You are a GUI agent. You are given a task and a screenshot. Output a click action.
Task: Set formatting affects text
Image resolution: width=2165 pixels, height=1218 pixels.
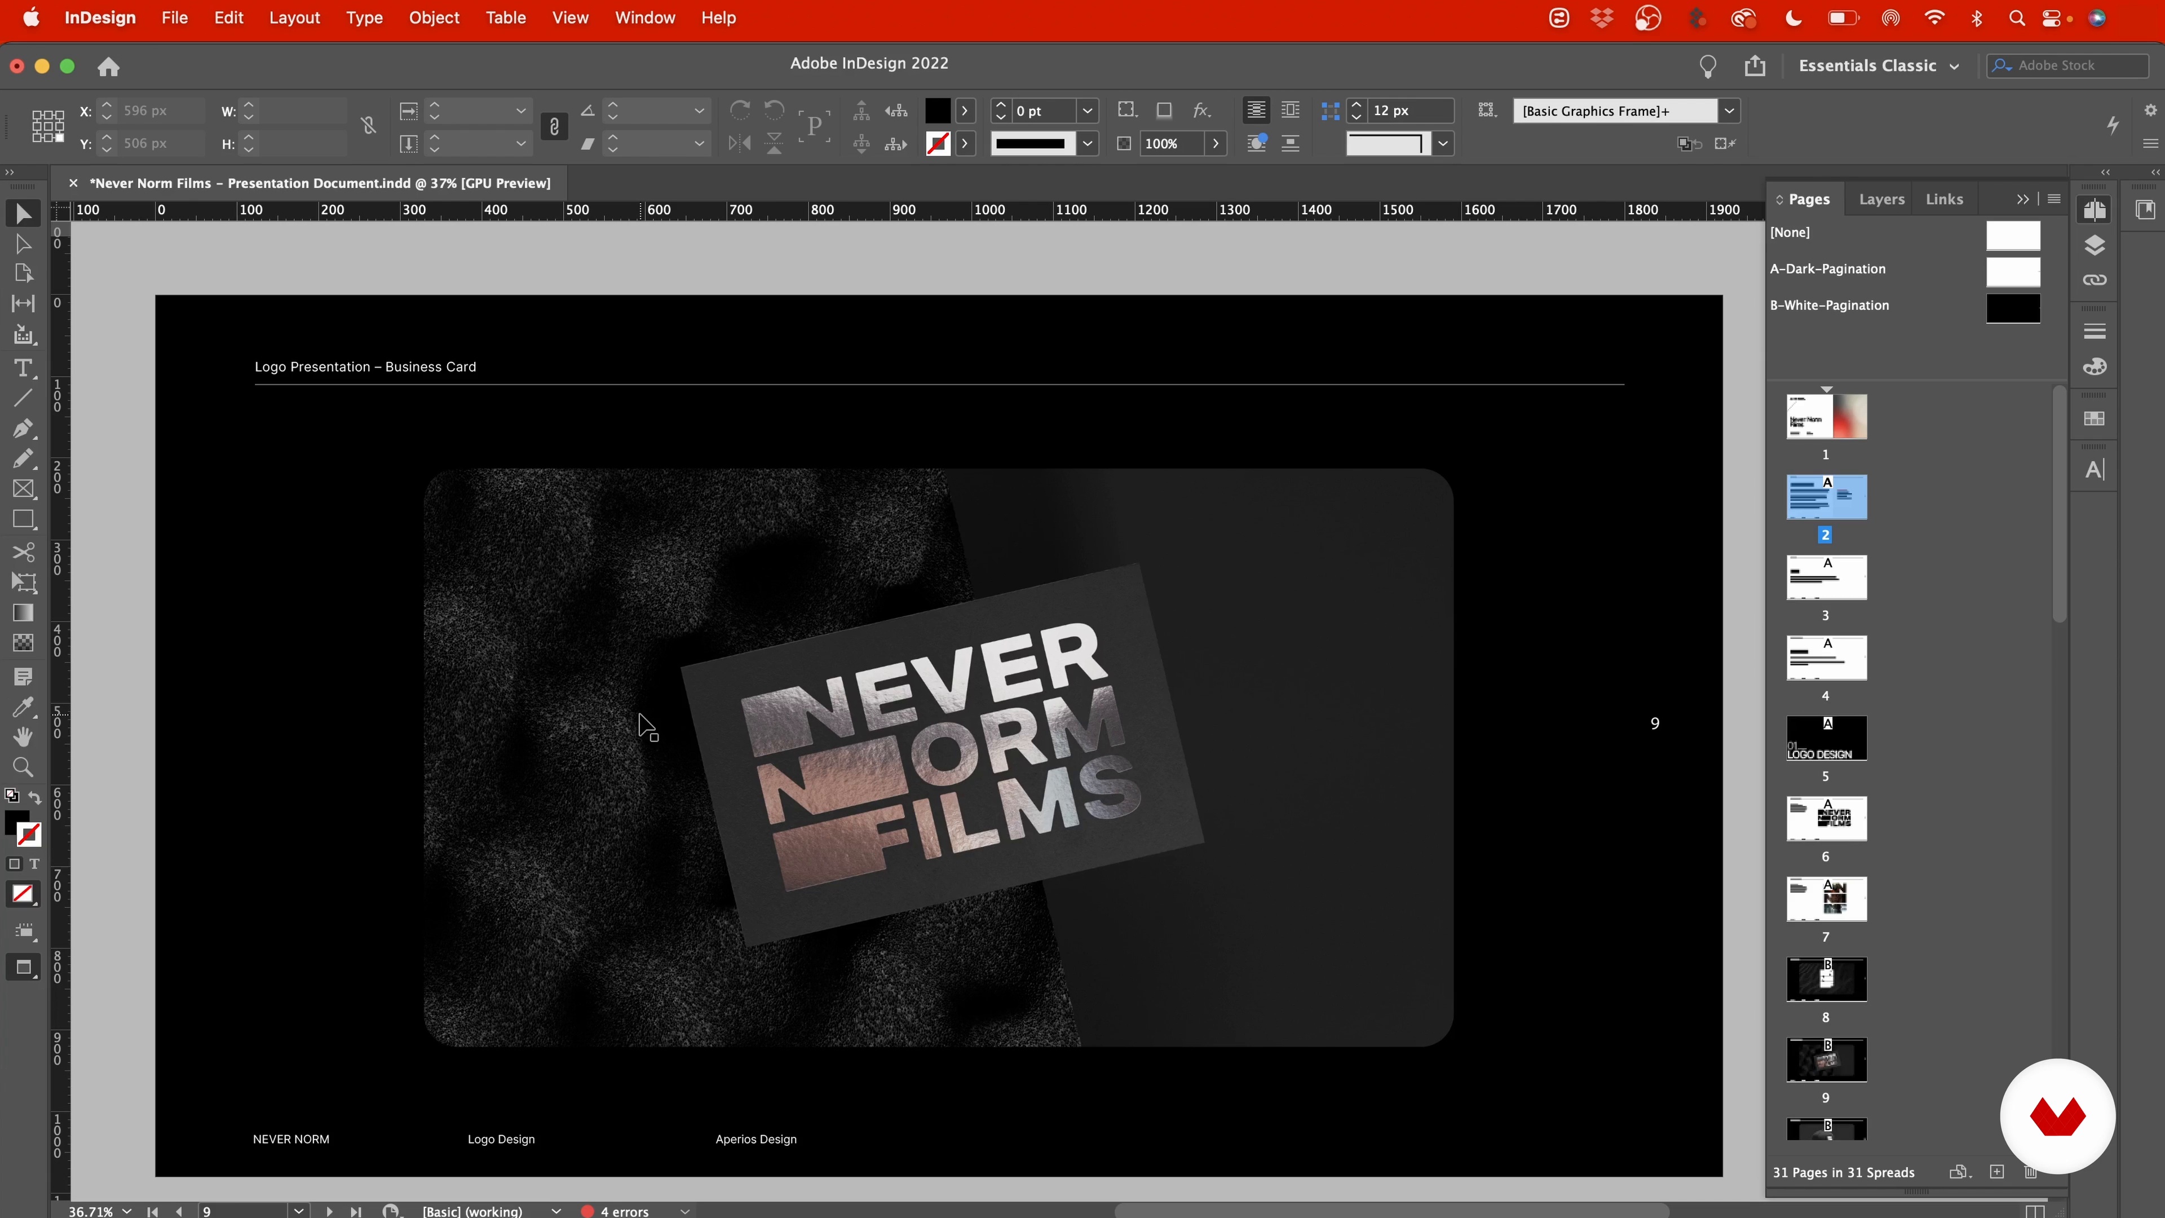[x=34, y=863]
